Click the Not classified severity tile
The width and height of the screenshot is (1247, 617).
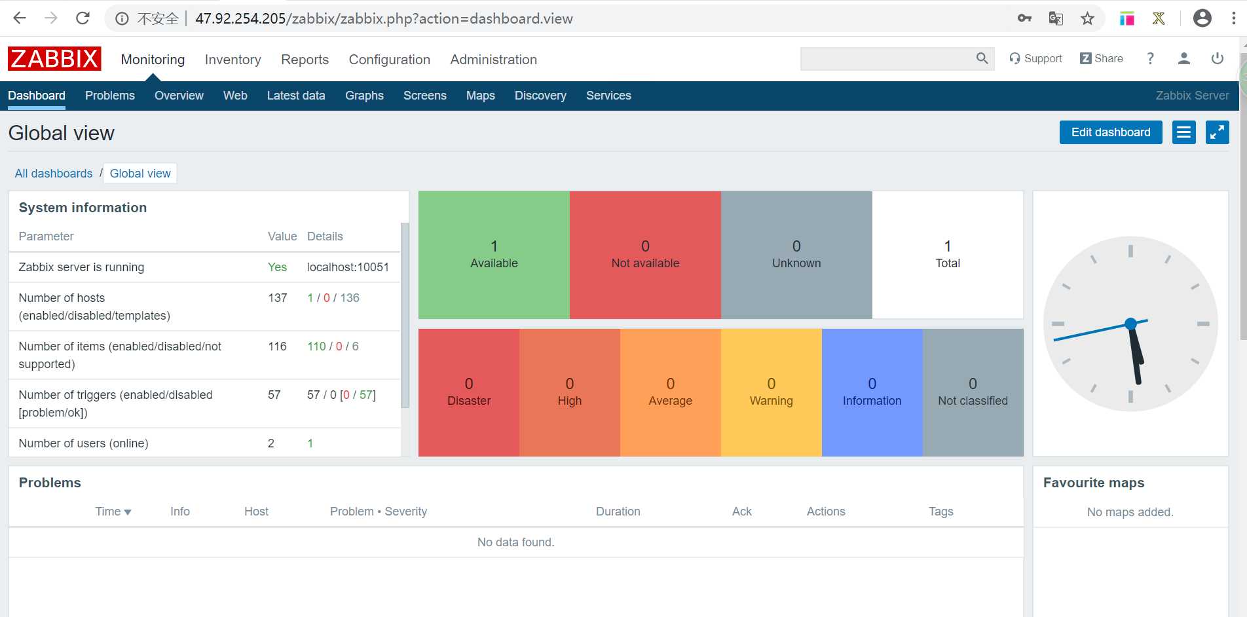[973, 392]
